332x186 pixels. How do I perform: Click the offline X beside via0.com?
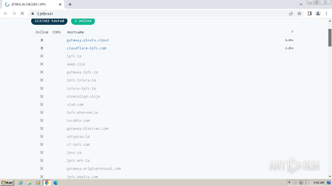click(42, 104)
